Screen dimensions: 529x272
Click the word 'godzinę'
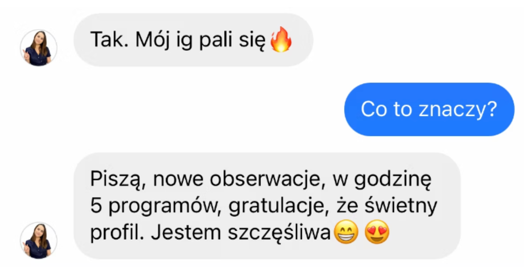[393, 180]
